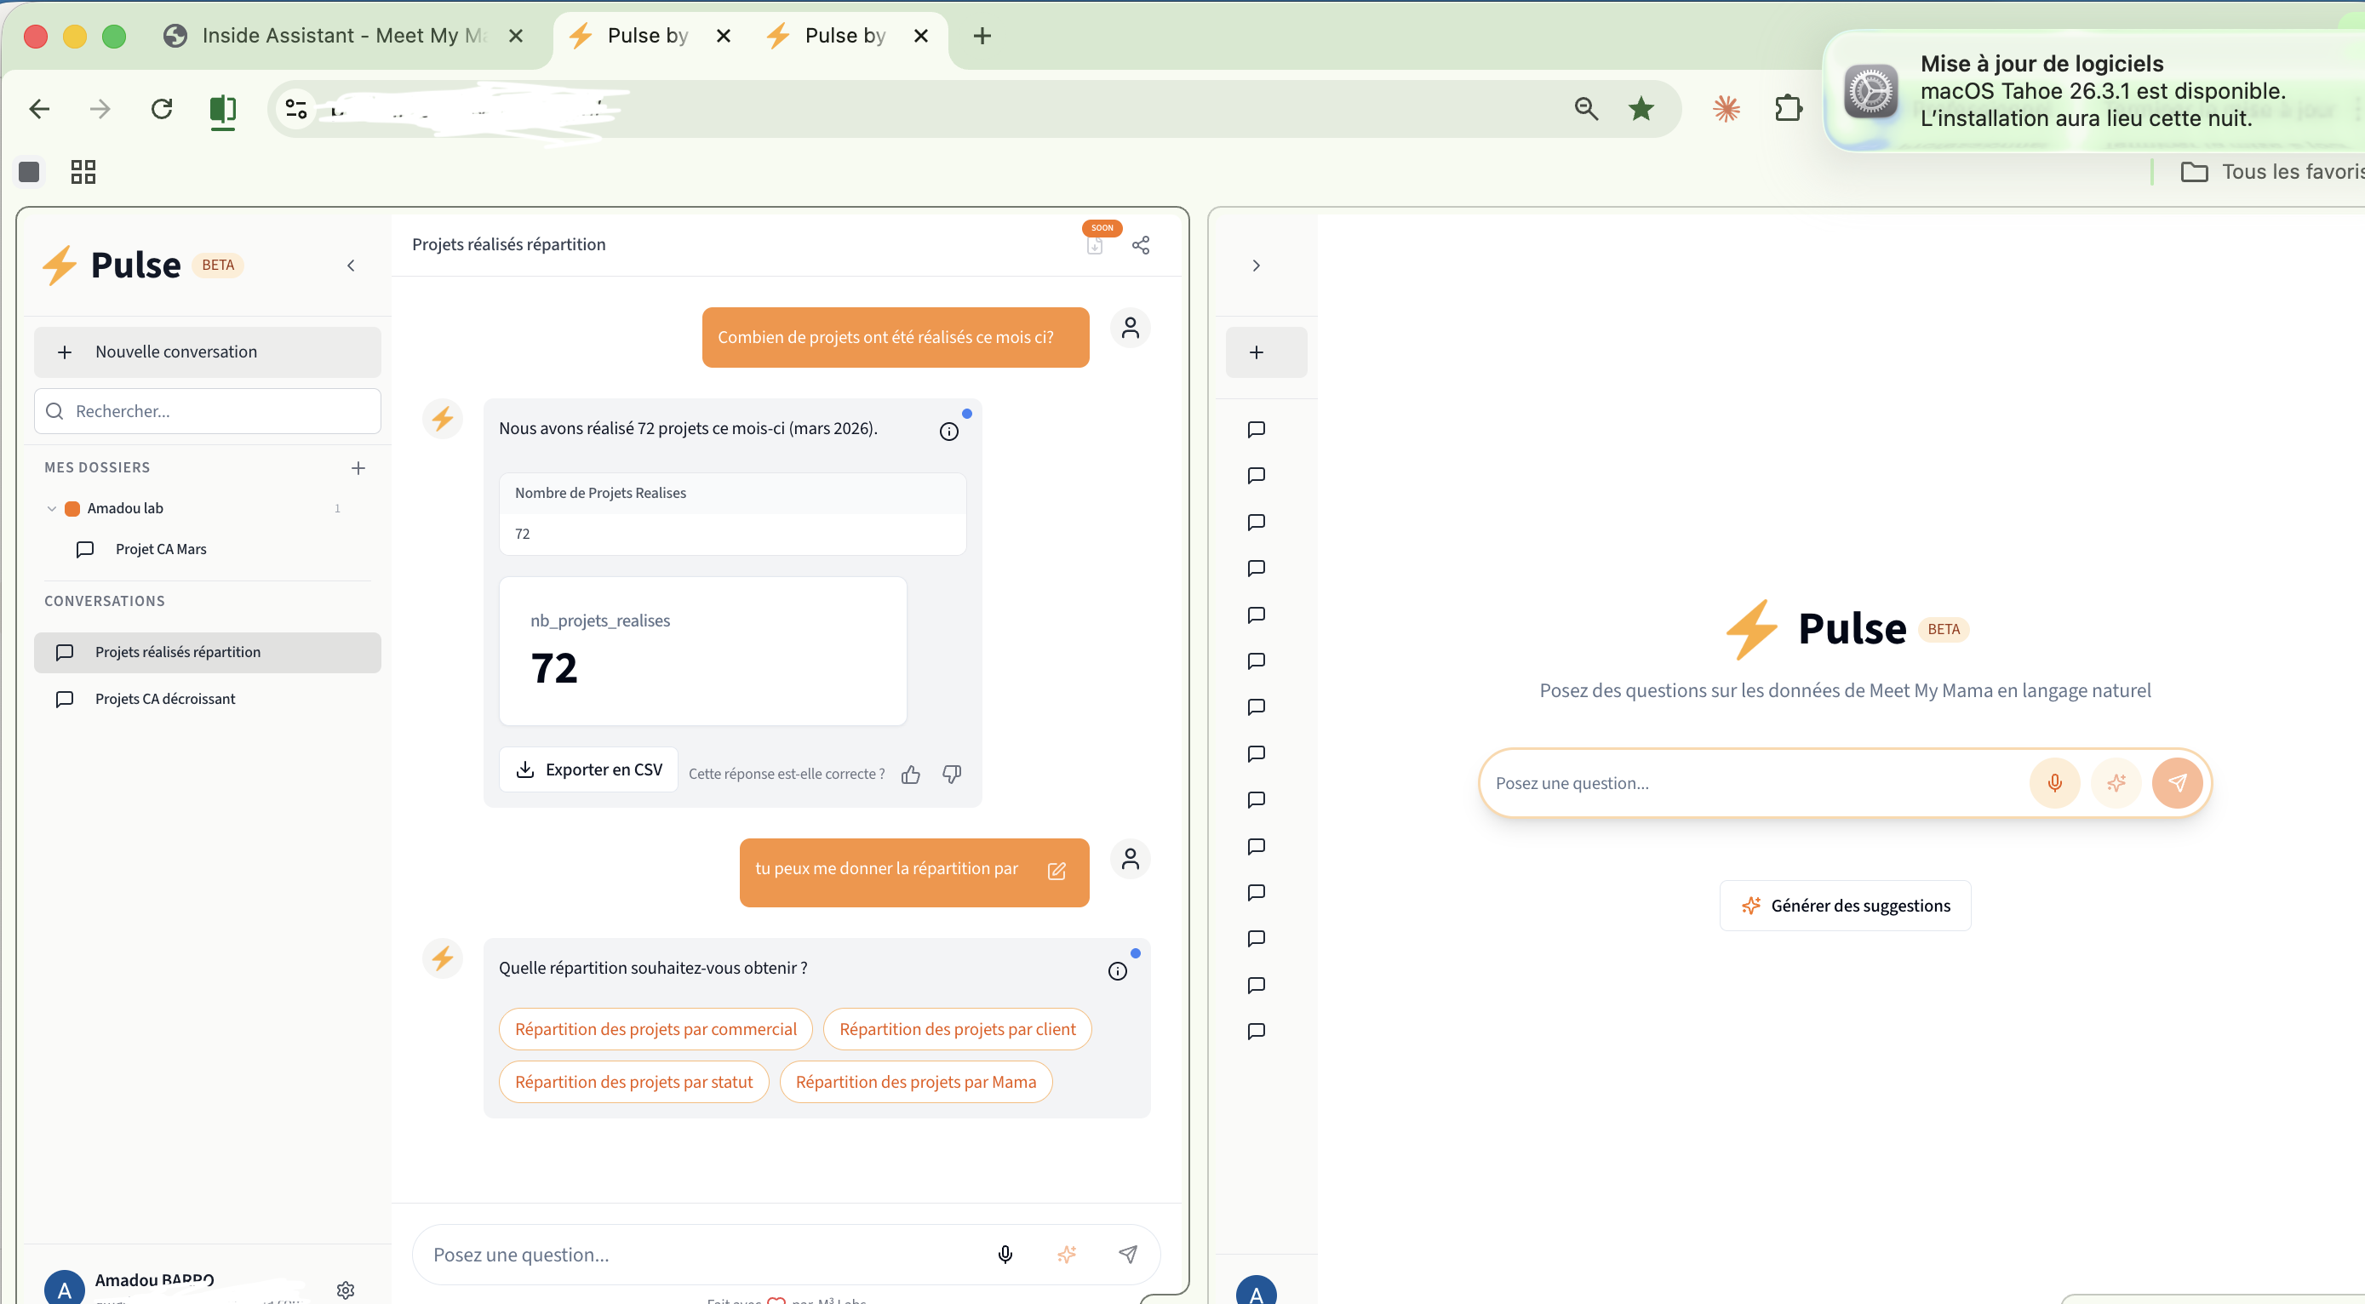Click the share icon in conversation header

[1140, 245]
